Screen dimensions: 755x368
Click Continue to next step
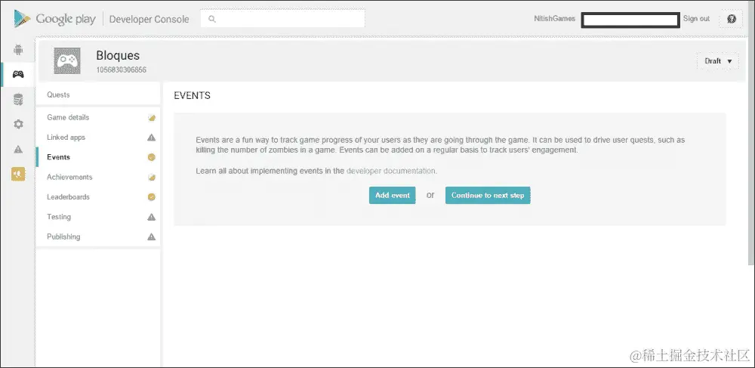pos(488,195)
